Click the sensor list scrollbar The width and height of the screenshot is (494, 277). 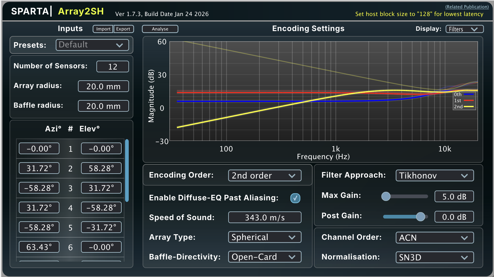127,171
